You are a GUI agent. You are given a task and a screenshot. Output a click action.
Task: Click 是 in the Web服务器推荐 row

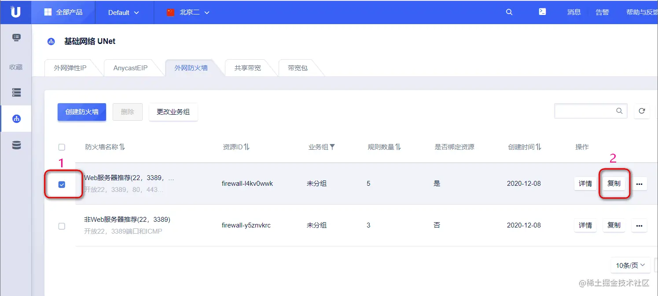(437, 184)
